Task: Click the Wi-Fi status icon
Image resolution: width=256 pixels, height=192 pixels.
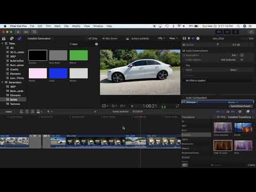Action: (x=179, y=26)
